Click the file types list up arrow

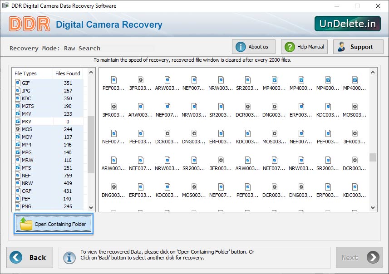(x=91, y=73)
